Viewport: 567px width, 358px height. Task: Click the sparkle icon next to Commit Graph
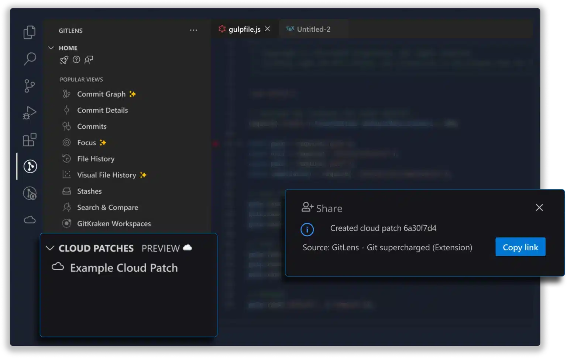point(133,94)
